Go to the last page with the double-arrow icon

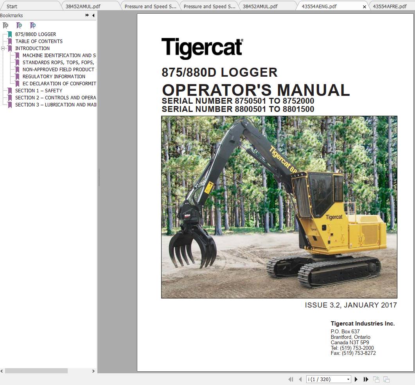[366, 379]
